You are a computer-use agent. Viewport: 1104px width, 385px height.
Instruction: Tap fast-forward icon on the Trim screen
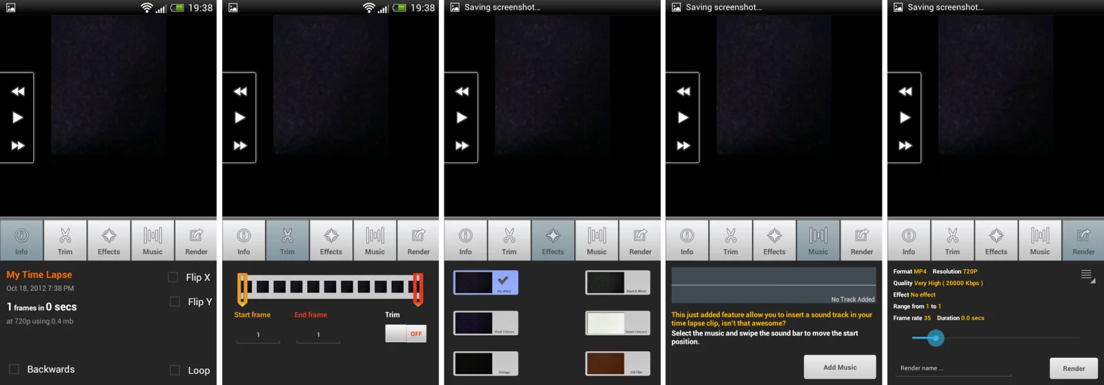click(239, 146)
